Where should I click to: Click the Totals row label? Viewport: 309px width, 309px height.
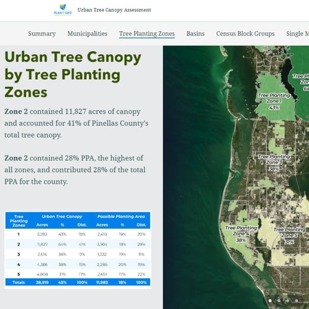coord(18,282)
